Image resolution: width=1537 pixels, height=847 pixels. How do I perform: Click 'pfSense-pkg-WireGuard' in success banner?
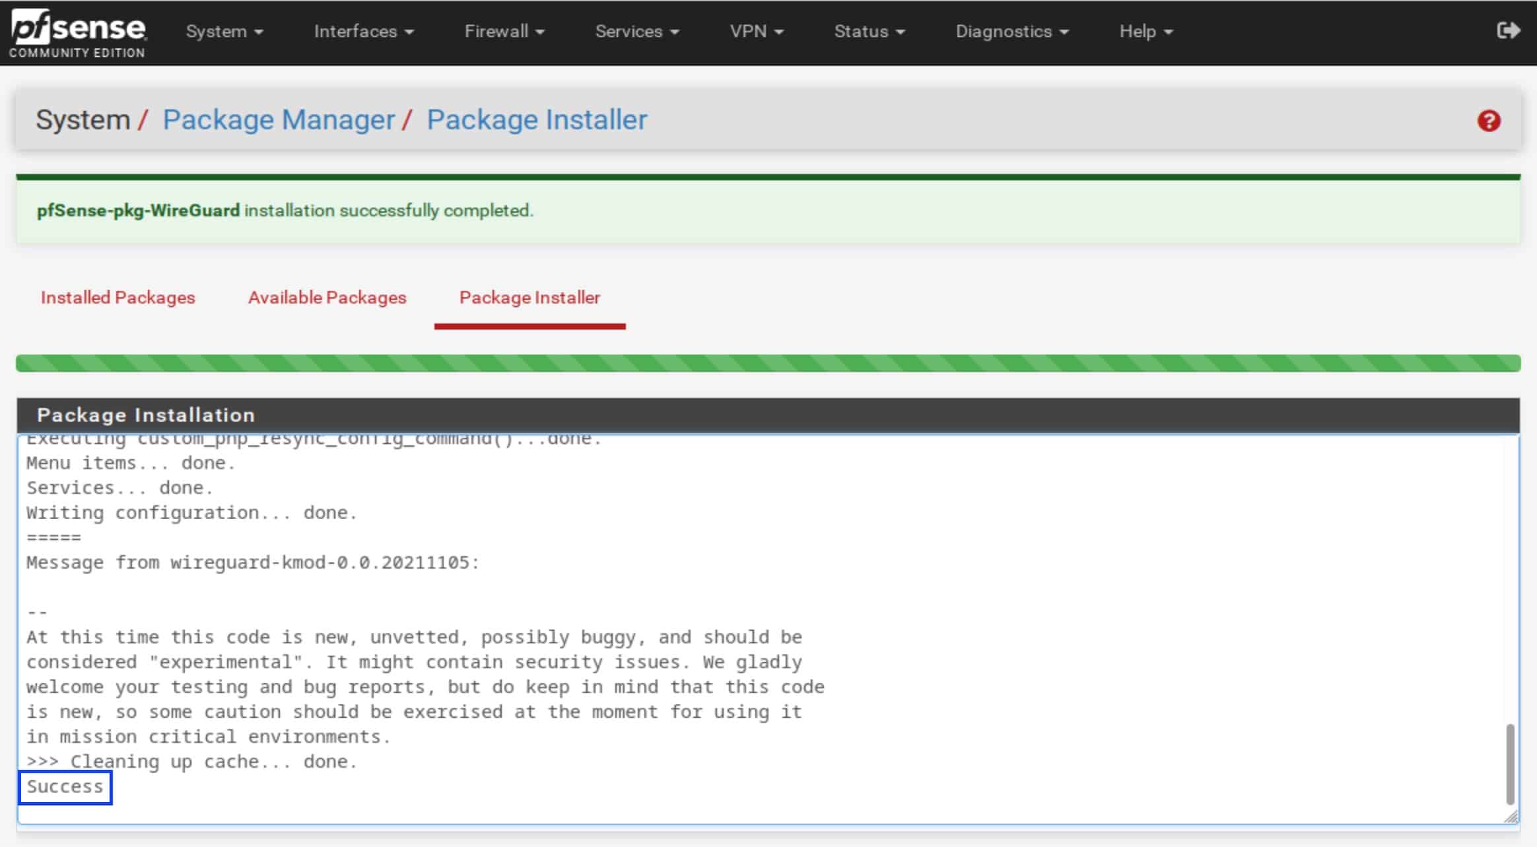pyautogui.click(x=138, y=210)
